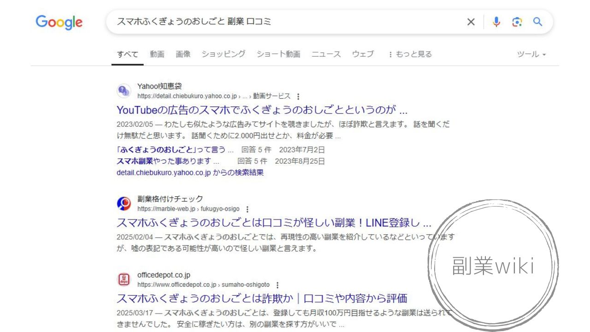The width and height of the screenshot is (590, 332).
Task: Switch to the 画像 tab
Action: (x=183, y=54)
